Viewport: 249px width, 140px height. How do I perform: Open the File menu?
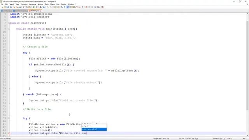[x=2, y=4]
